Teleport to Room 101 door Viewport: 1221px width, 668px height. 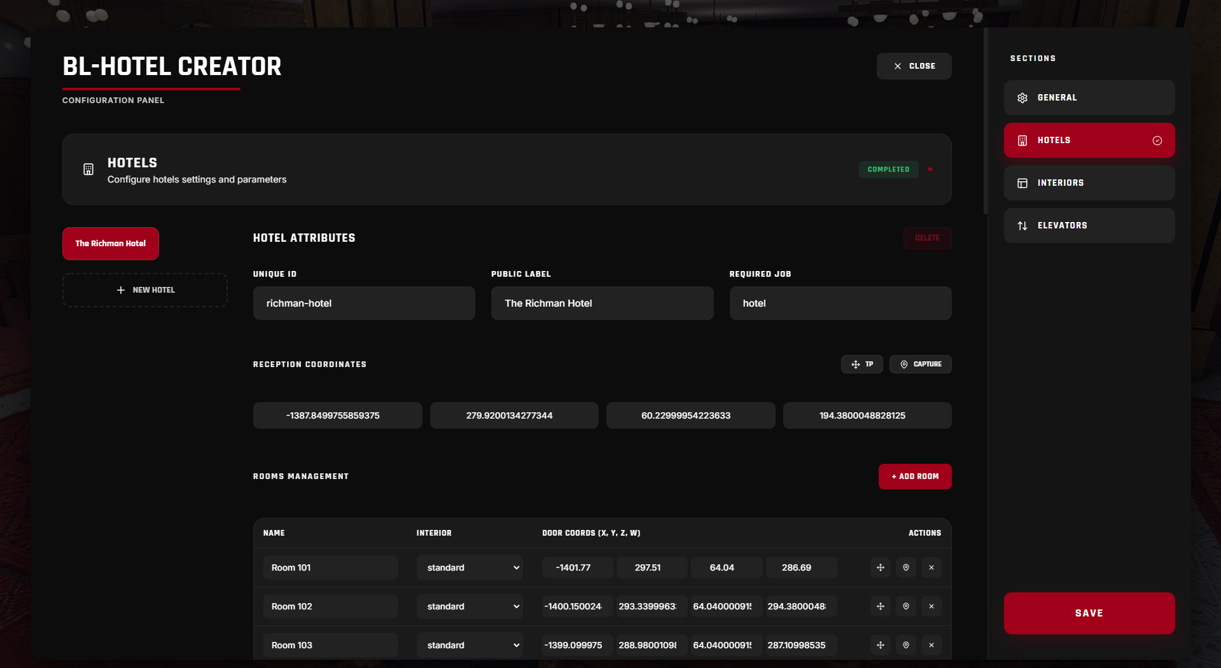(x=881, y=567)
